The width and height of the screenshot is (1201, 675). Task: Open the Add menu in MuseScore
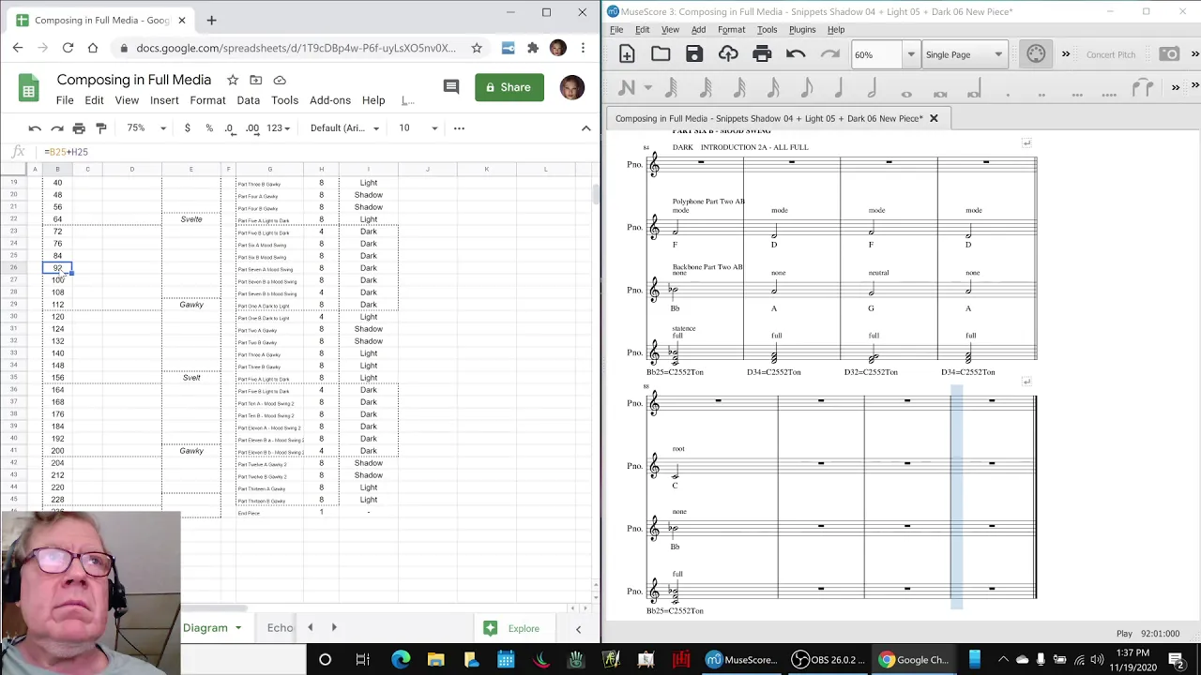(698, 29)
